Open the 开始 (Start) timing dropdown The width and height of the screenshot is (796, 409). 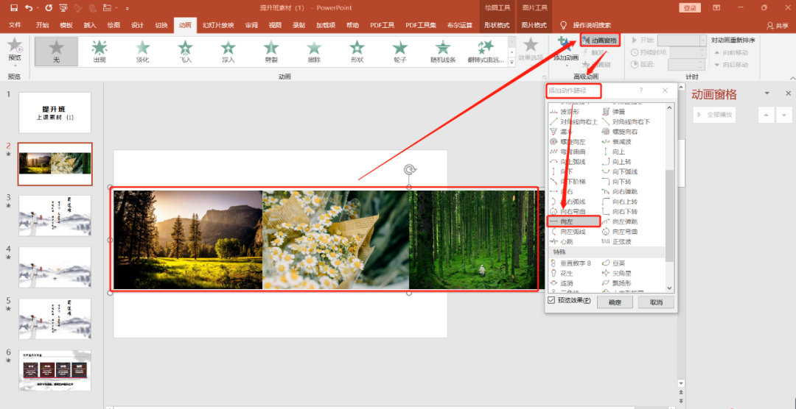[x=702, y=40]
